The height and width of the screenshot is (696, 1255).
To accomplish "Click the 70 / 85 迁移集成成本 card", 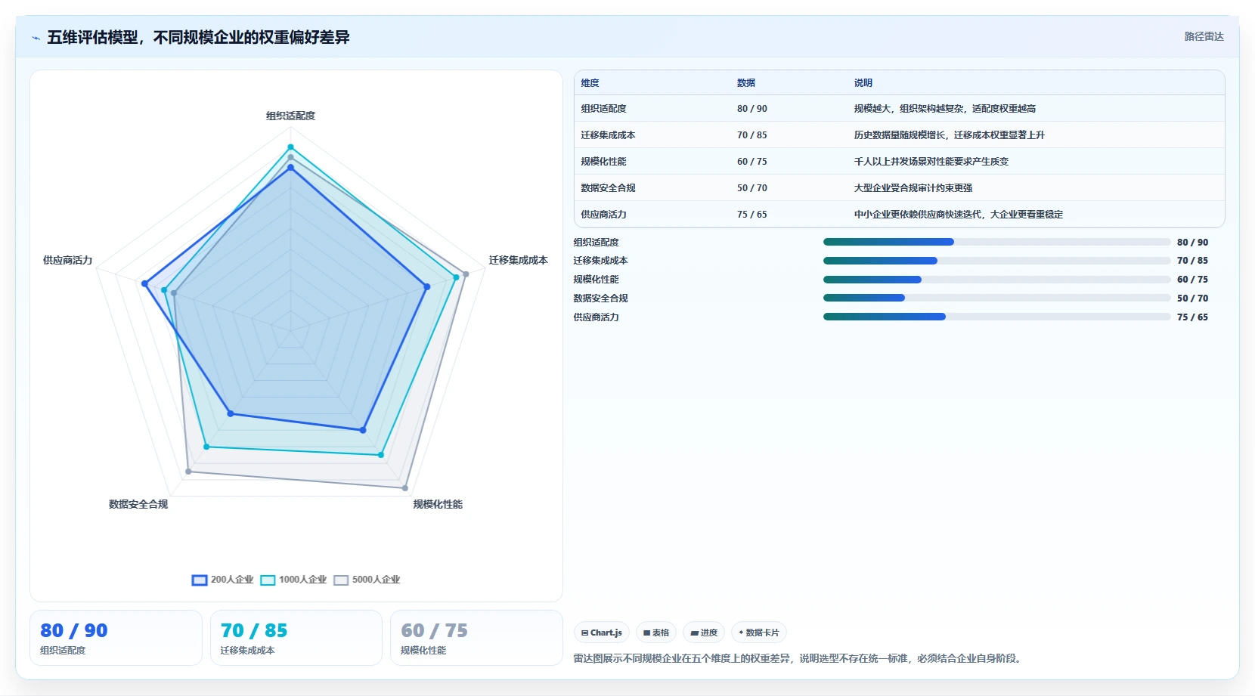I will (296, 638).
